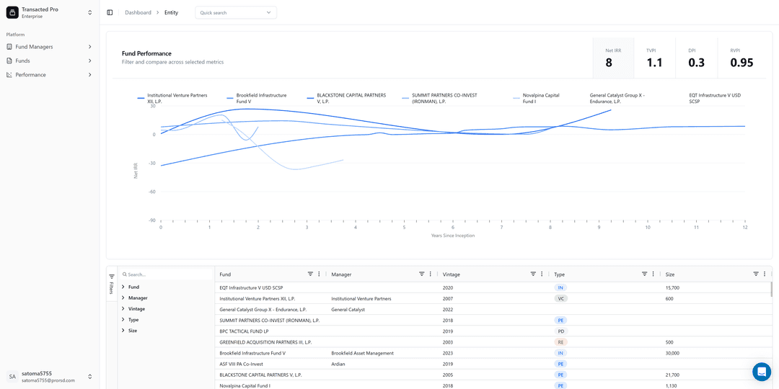The image size is (779, 389).
Task: Open the Size column filter icon
Action: (x=756, y=274)
